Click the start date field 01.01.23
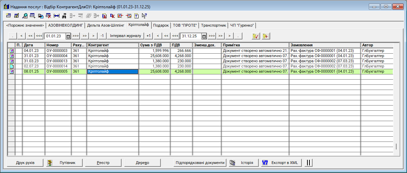Screen dimensions: 407x173 (x=55, y=36)
